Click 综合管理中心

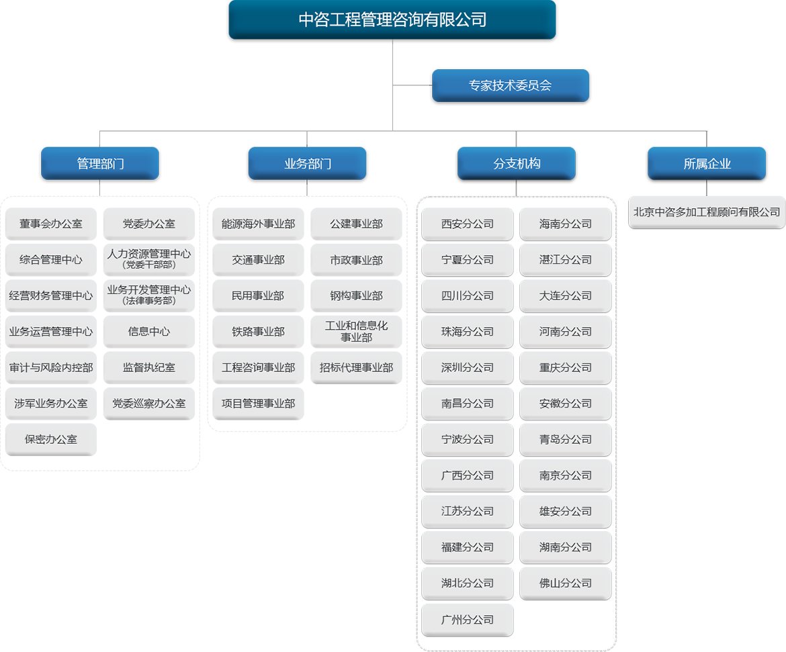[x=51, y=260]
